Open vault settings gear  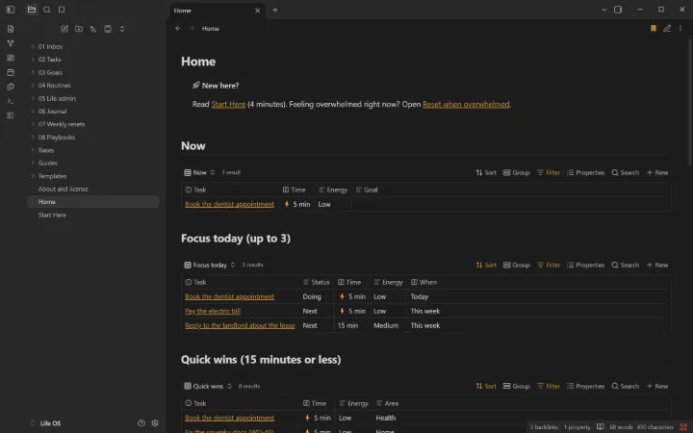click(155, 422)
